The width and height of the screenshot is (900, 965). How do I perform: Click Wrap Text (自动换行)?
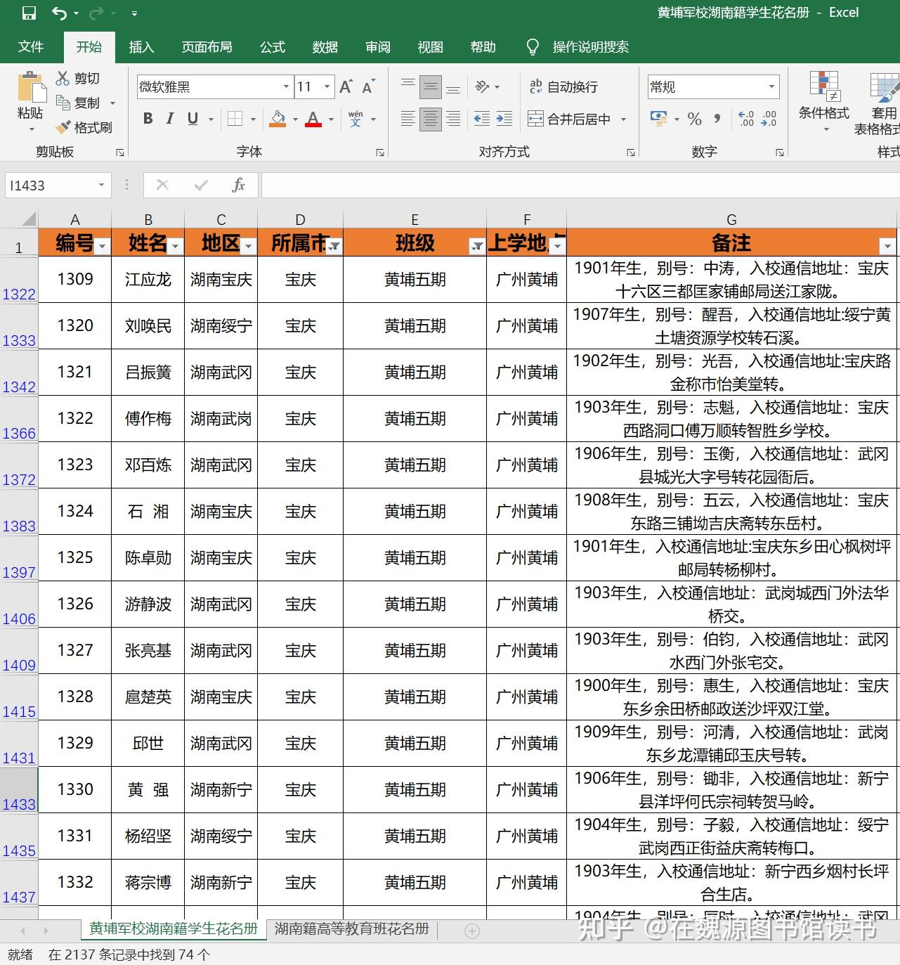563,86
